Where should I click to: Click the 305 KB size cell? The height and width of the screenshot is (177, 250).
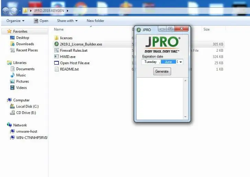point(218,44)
